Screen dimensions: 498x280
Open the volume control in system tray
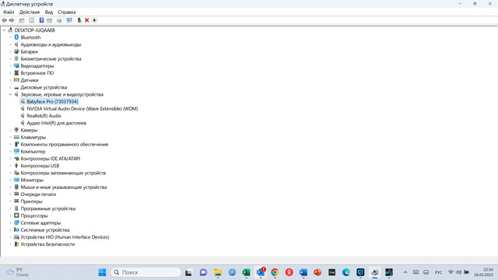458,272
